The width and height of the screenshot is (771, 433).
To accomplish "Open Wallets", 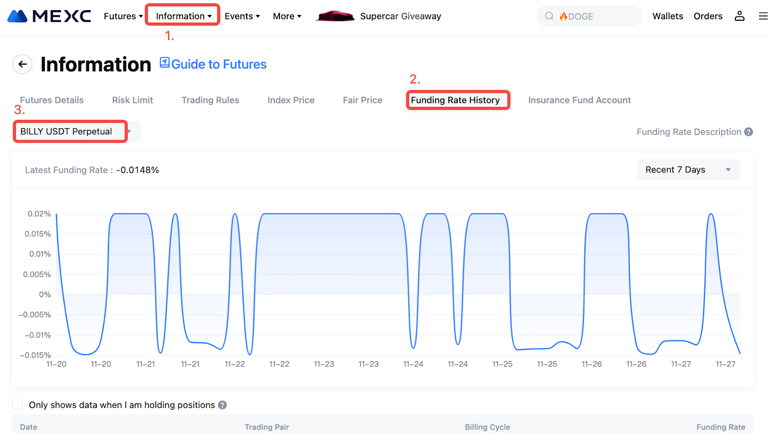I will (x=667, y=16).
